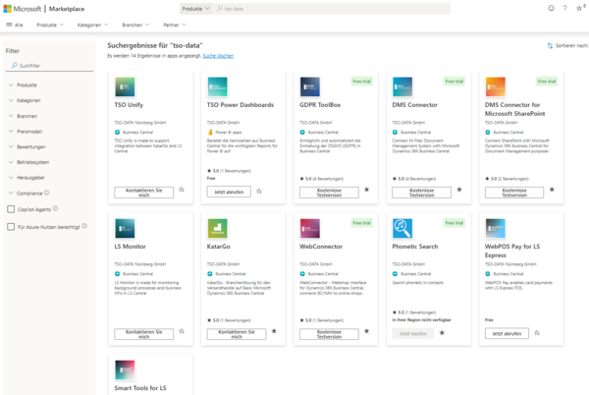Enable Für Azure-Nutzen berechtigt checkbox
The height and width of the screenshot is (395, 589).
[11, 227]
